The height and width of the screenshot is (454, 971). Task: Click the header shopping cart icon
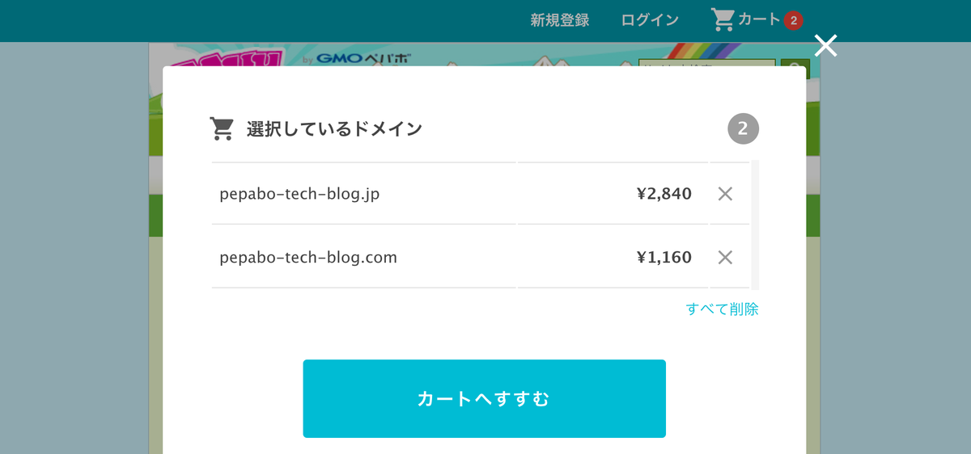(722, 19)
